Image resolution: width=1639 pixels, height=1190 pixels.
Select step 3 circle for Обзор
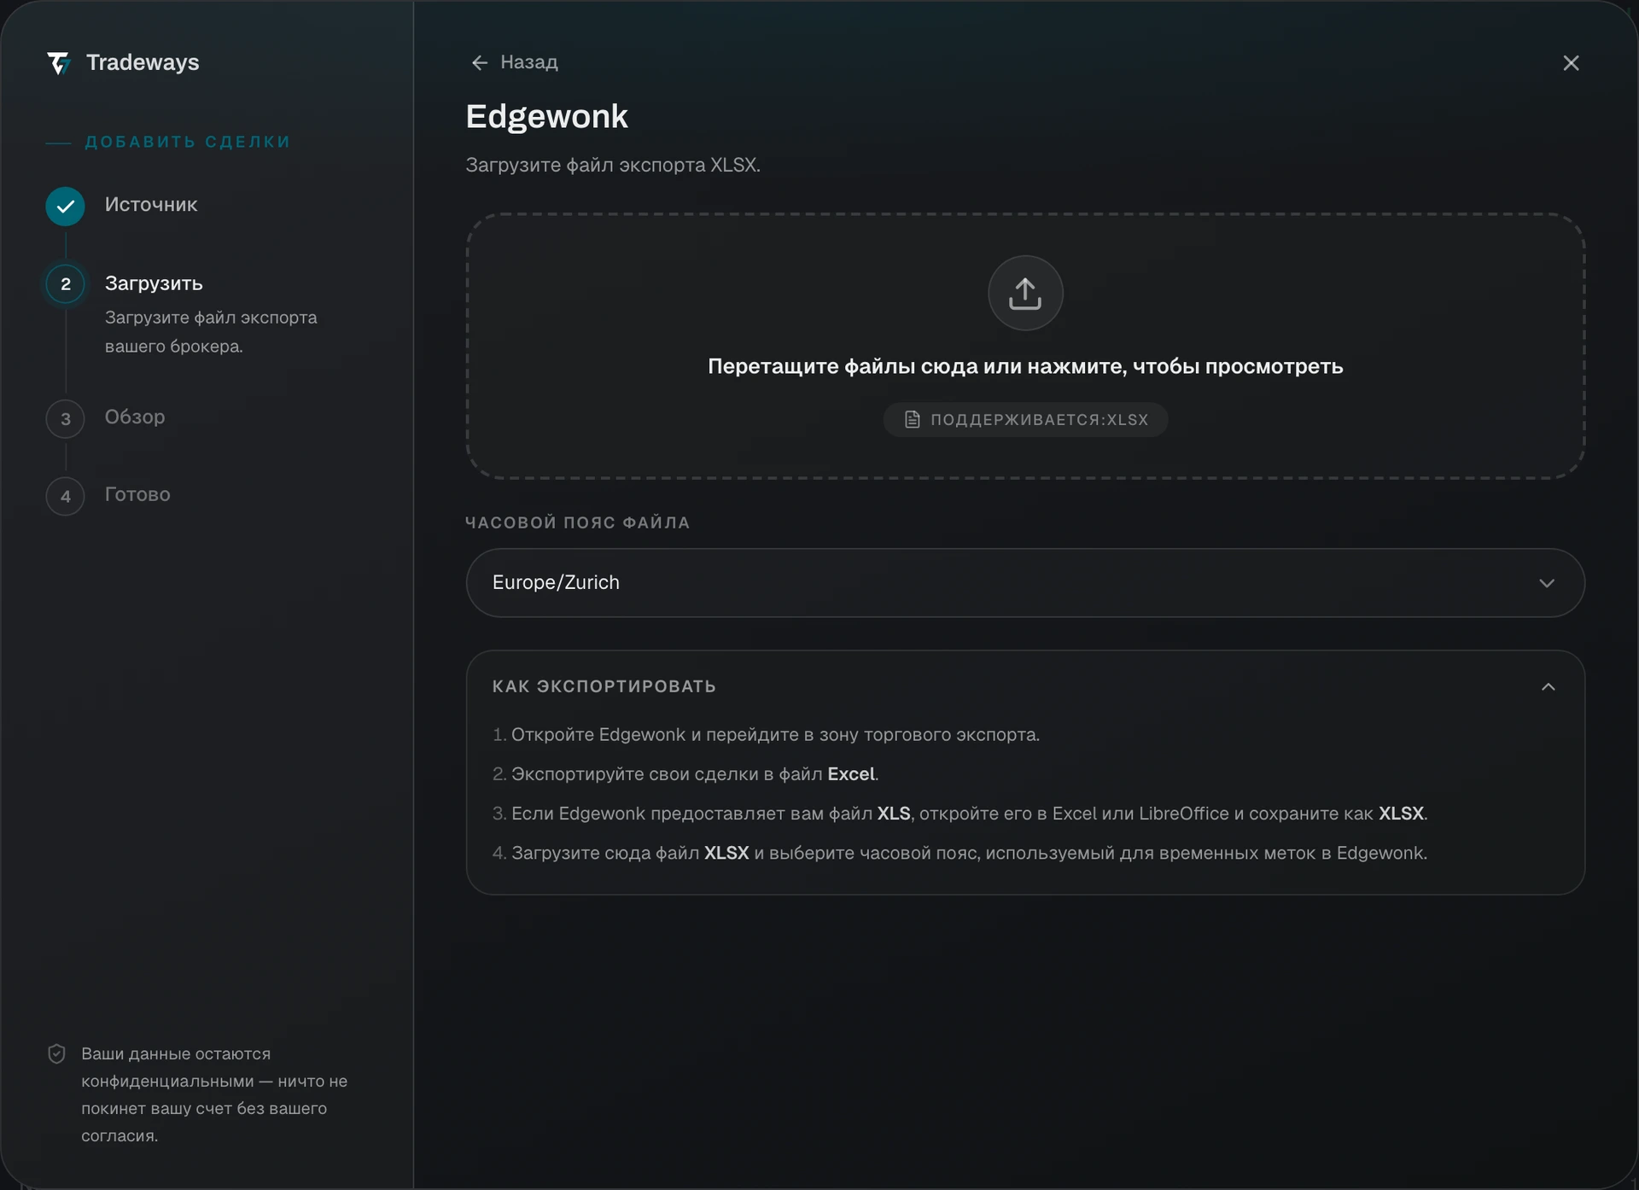click(x=65, y=419)
